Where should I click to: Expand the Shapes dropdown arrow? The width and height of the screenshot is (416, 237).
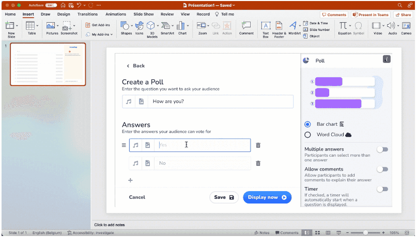132,26
